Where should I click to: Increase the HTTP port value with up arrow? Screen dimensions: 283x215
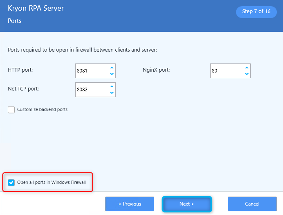[x=112, y=68]
